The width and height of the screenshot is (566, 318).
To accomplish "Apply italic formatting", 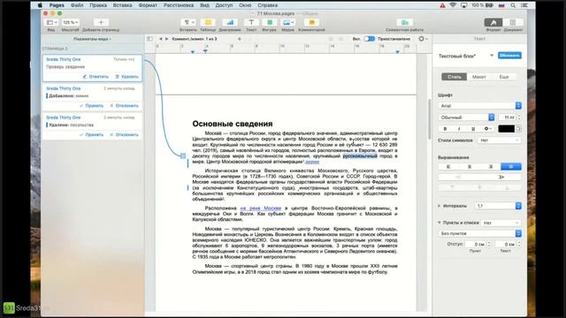I will pyautogui.click(x=459, y=129).
